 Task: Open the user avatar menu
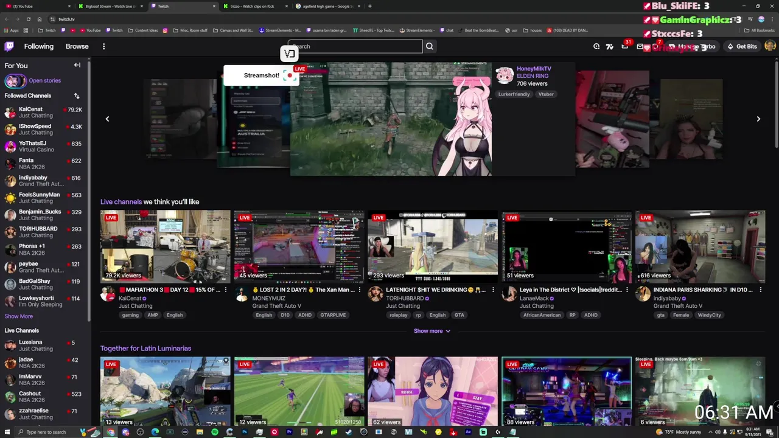(770, 46)
